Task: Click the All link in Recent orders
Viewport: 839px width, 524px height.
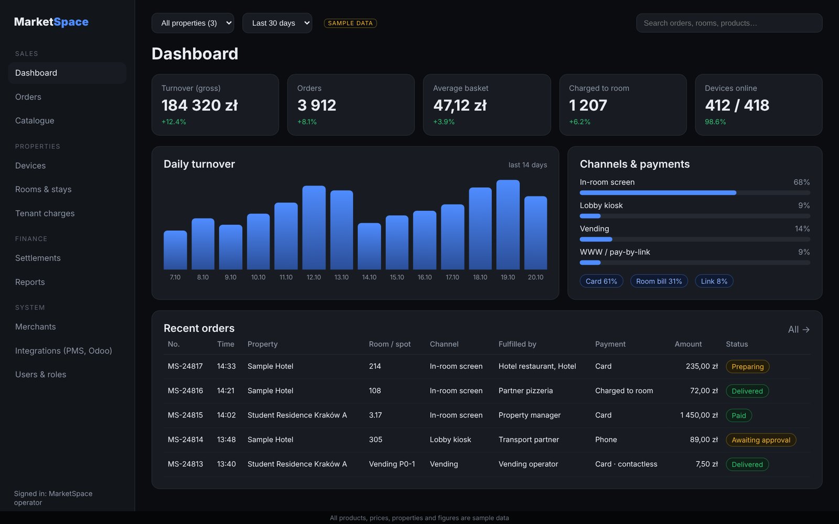Action: [x=799, y=330]
